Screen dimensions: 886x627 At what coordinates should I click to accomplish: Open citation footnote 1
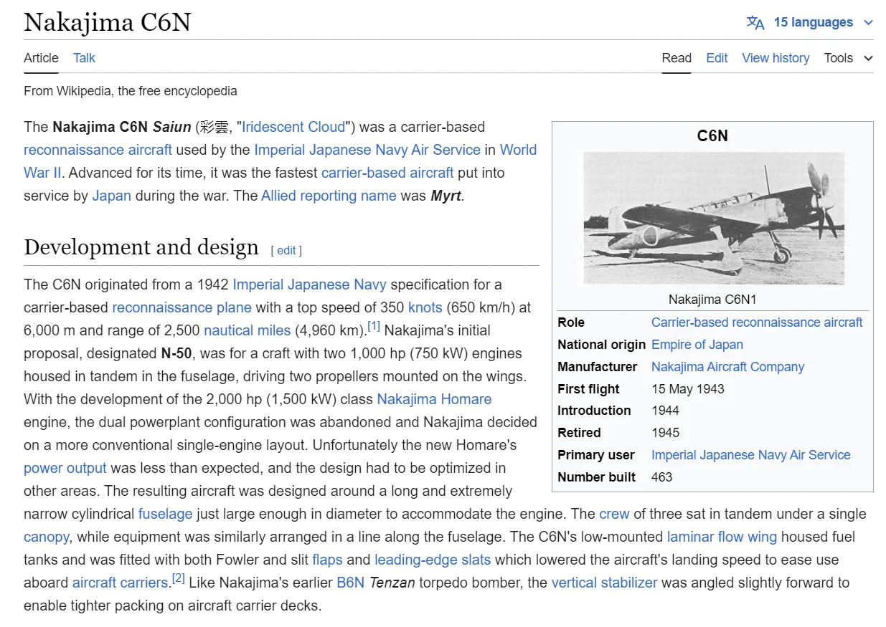(x=374, y=326)
